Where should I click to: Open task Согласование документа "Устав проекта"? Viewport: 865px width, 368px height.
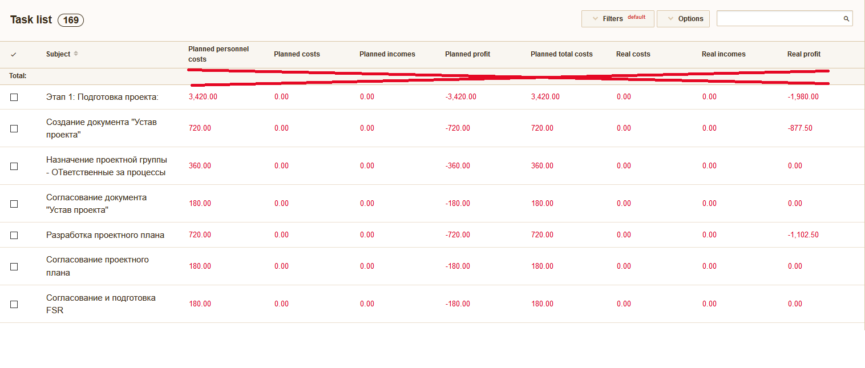coord(96,204)
